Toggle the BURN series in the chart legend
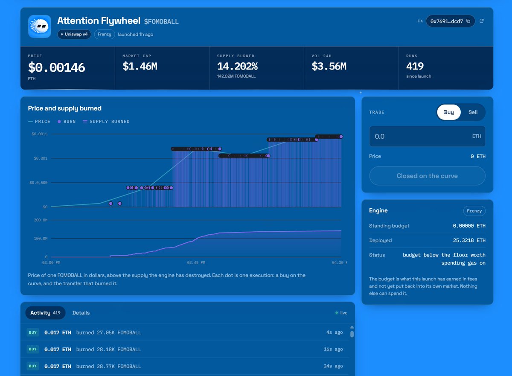Viewport: 512px width, 376px height. 67,122
